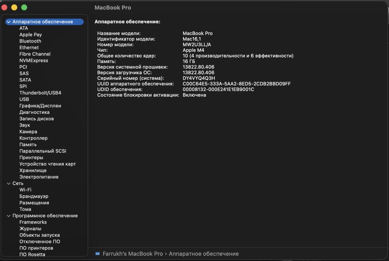Screen dimensions: 389x261
Task: Close the window with the red button
Action: [4, 7]
